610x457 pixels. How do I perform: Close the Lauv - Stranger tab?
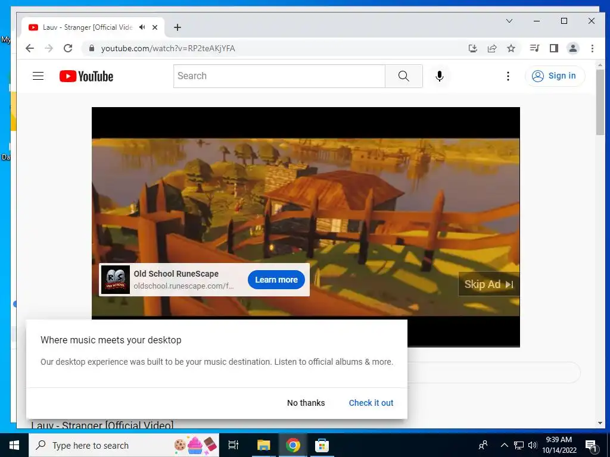coord(155,27)
